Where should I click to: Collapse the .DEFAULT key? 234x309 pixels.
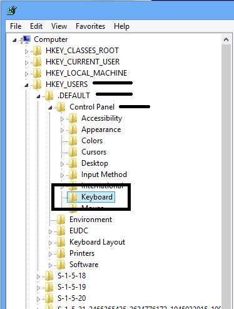click(x=38, y=96)
